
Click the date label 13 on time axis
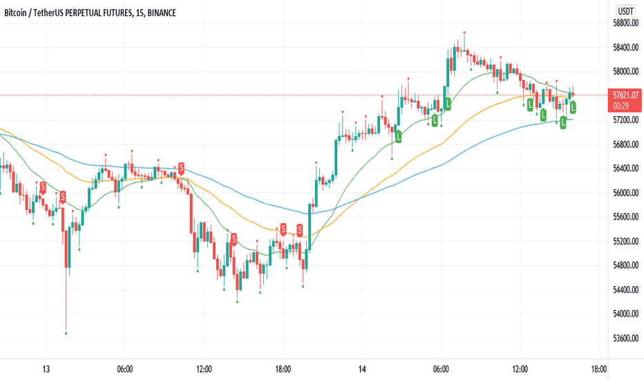click(46, 369)
